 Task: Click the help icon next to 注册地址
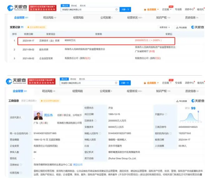21,165
